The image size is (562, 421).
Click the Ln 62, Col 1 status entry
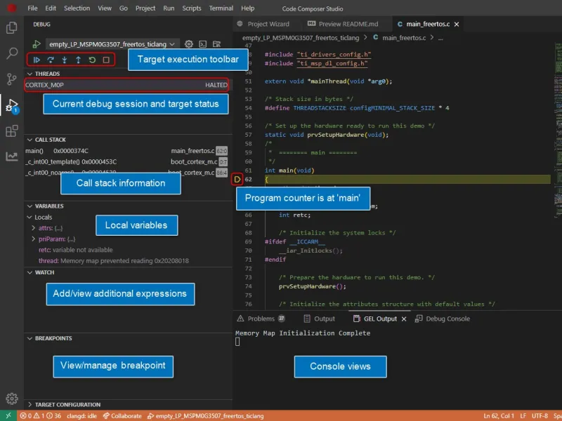pyautogui.click(x=499, y=416)
